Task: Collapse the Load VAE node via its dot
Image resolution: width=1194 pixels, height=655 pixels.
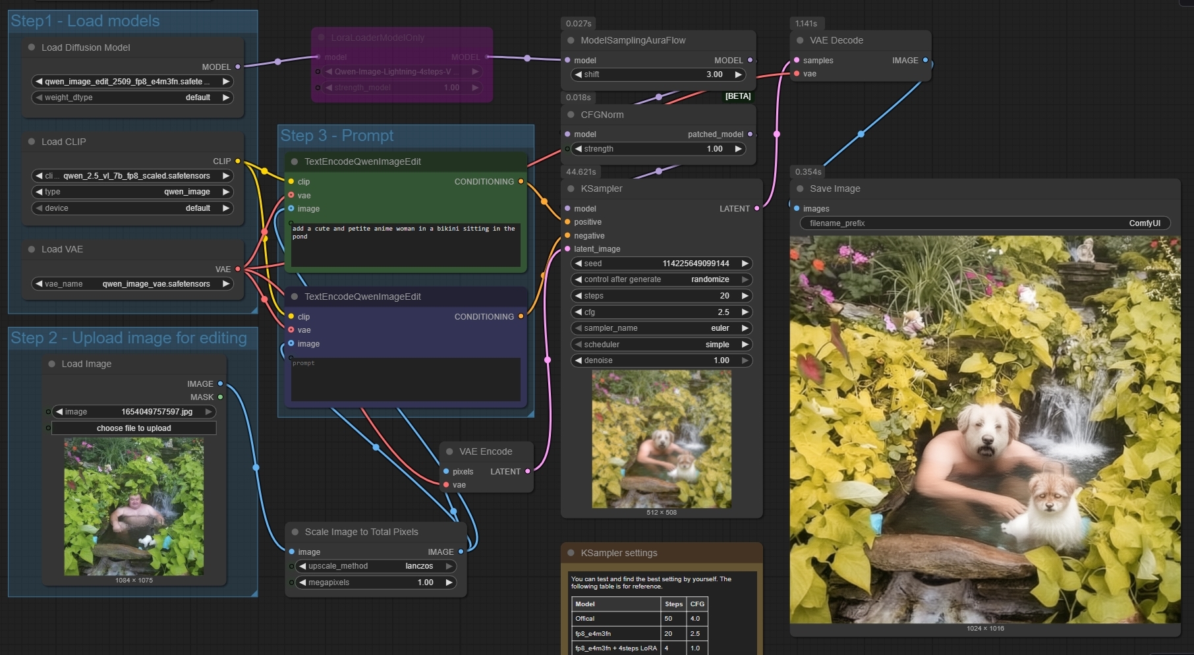Action: (32, 249)
